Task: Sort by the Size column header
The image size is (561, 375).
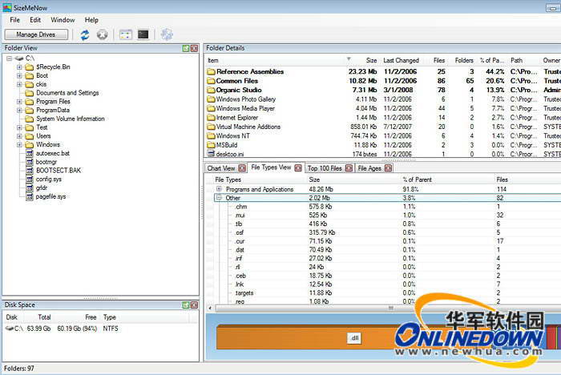Action: tap(371, 60)
